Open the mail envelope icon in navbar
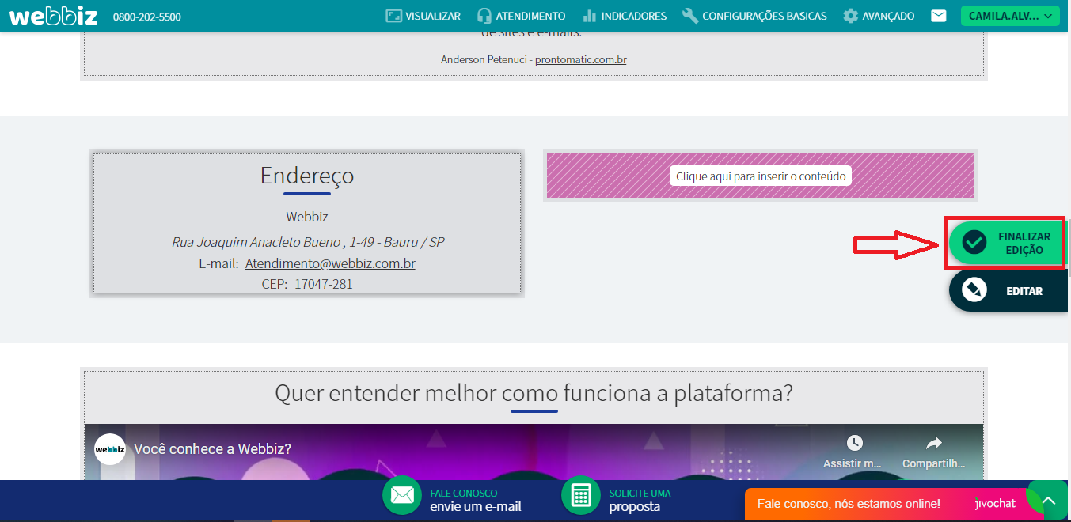 click(938, 16)
